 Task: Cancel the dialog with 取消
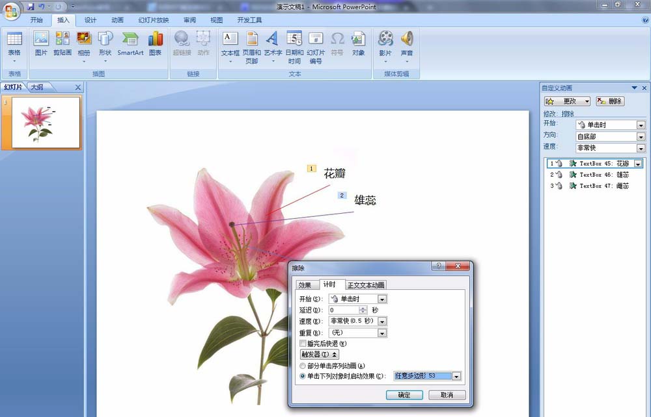point(447,395)
